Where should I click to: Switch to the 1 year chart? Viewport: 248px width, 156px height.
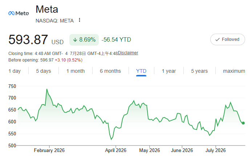[x=169, y=71]
